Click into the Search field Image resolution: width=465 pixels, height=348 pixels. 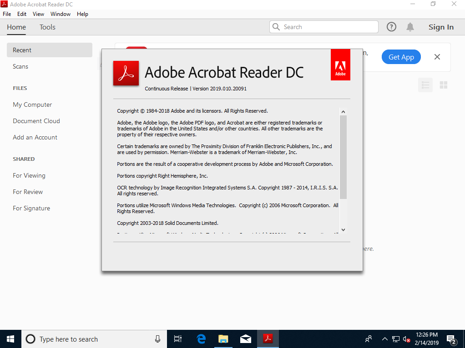pyautogui.click(x=323, y=27)
